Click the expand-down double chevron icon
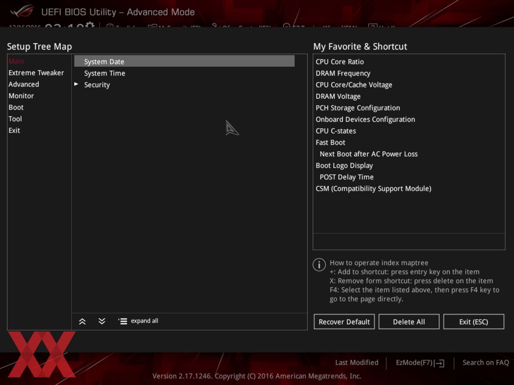This screenshot has height=385, width=514. point(102,321)
